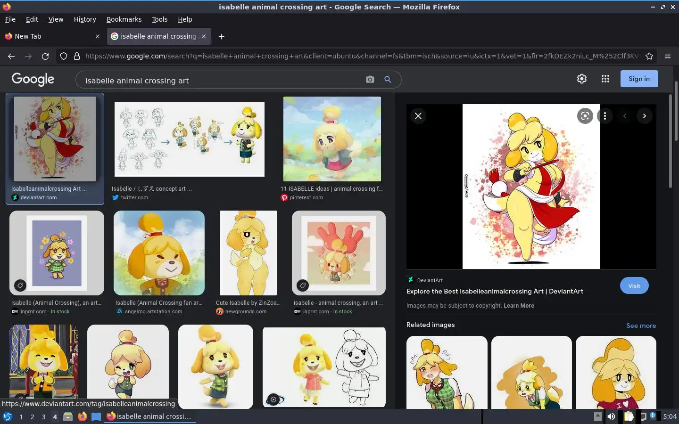Click the browser back arrow
Screen dimensions: 679x424
coord(11,56)
